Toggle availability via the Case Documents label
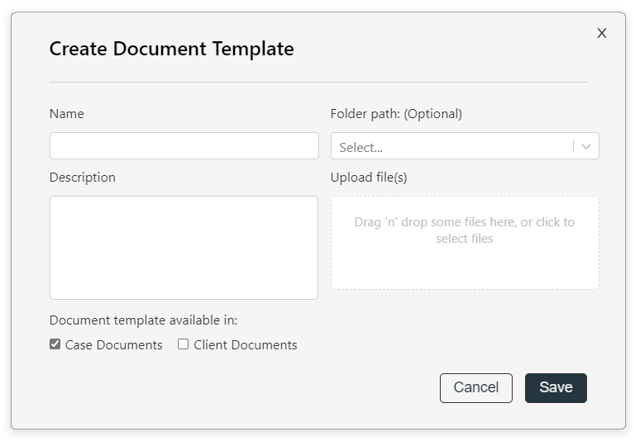The image size is (635, 441). 114,345
